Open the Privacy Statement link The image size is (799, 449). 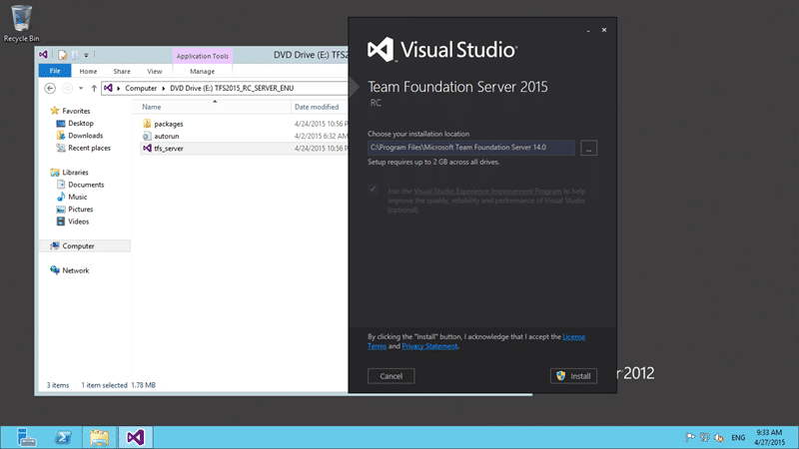click(x=429, y=346)
